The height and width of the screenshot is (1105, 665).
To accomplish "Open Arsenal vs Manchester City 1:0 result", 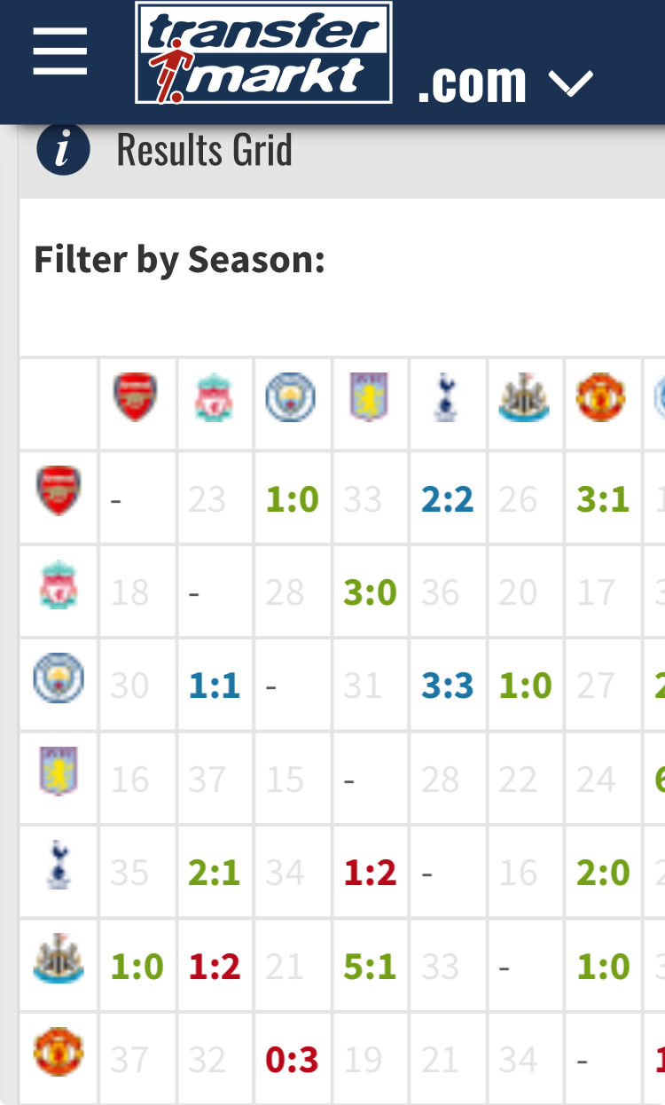I will [x=292, y=499].
